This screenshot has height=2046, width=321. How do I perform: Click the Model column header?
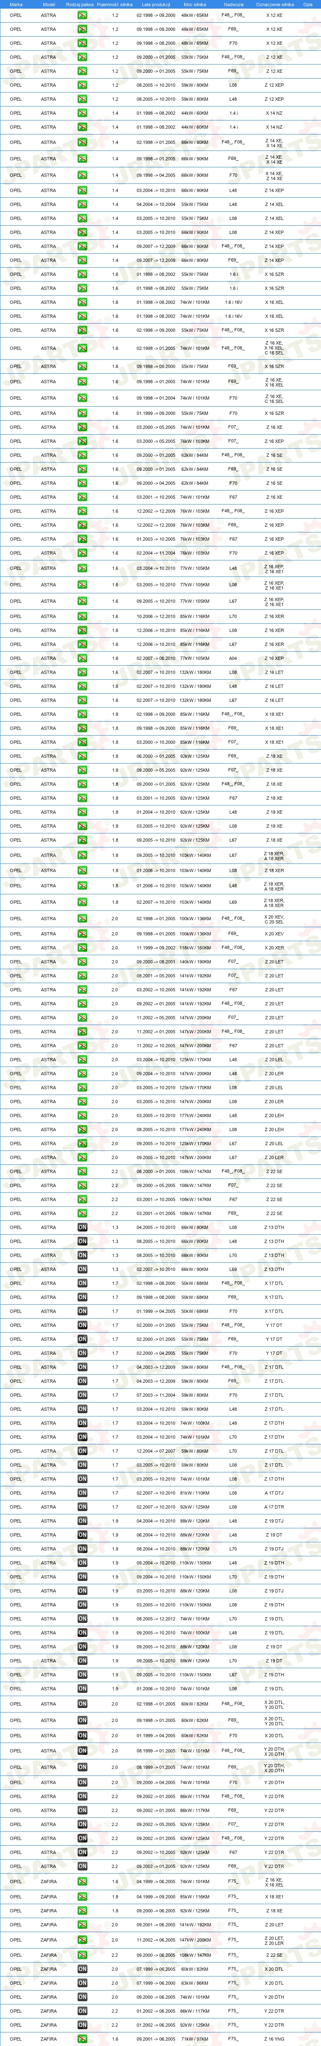[48, 4]
